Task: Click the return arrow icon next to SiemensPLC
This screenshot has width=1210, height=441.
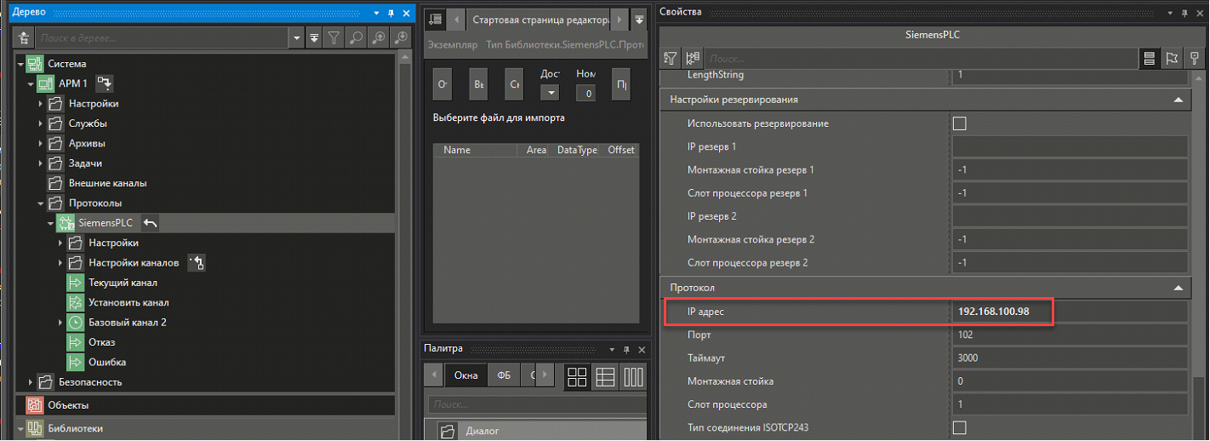Action: click(151, 223)
